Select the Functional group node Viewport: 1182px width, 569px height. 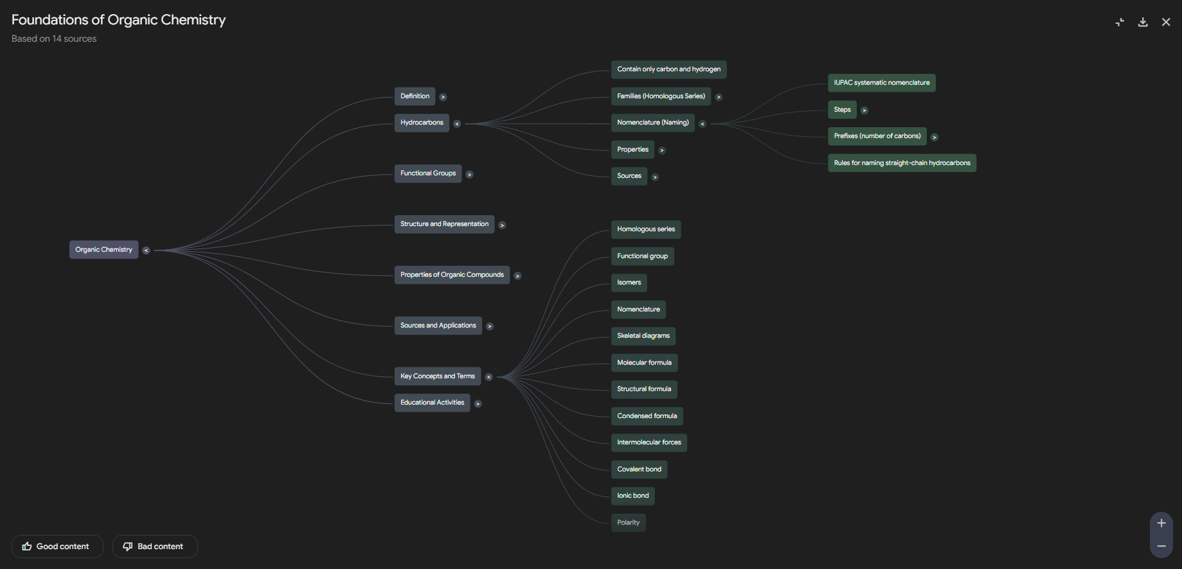(642, 256)
